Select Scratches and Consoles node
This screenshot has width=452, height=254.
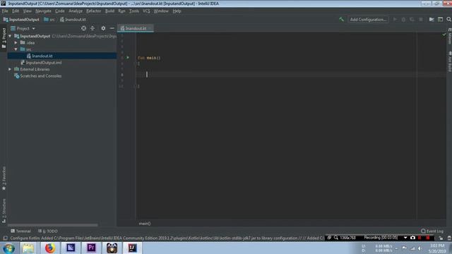pyautogui.click(x=37, y=76)
